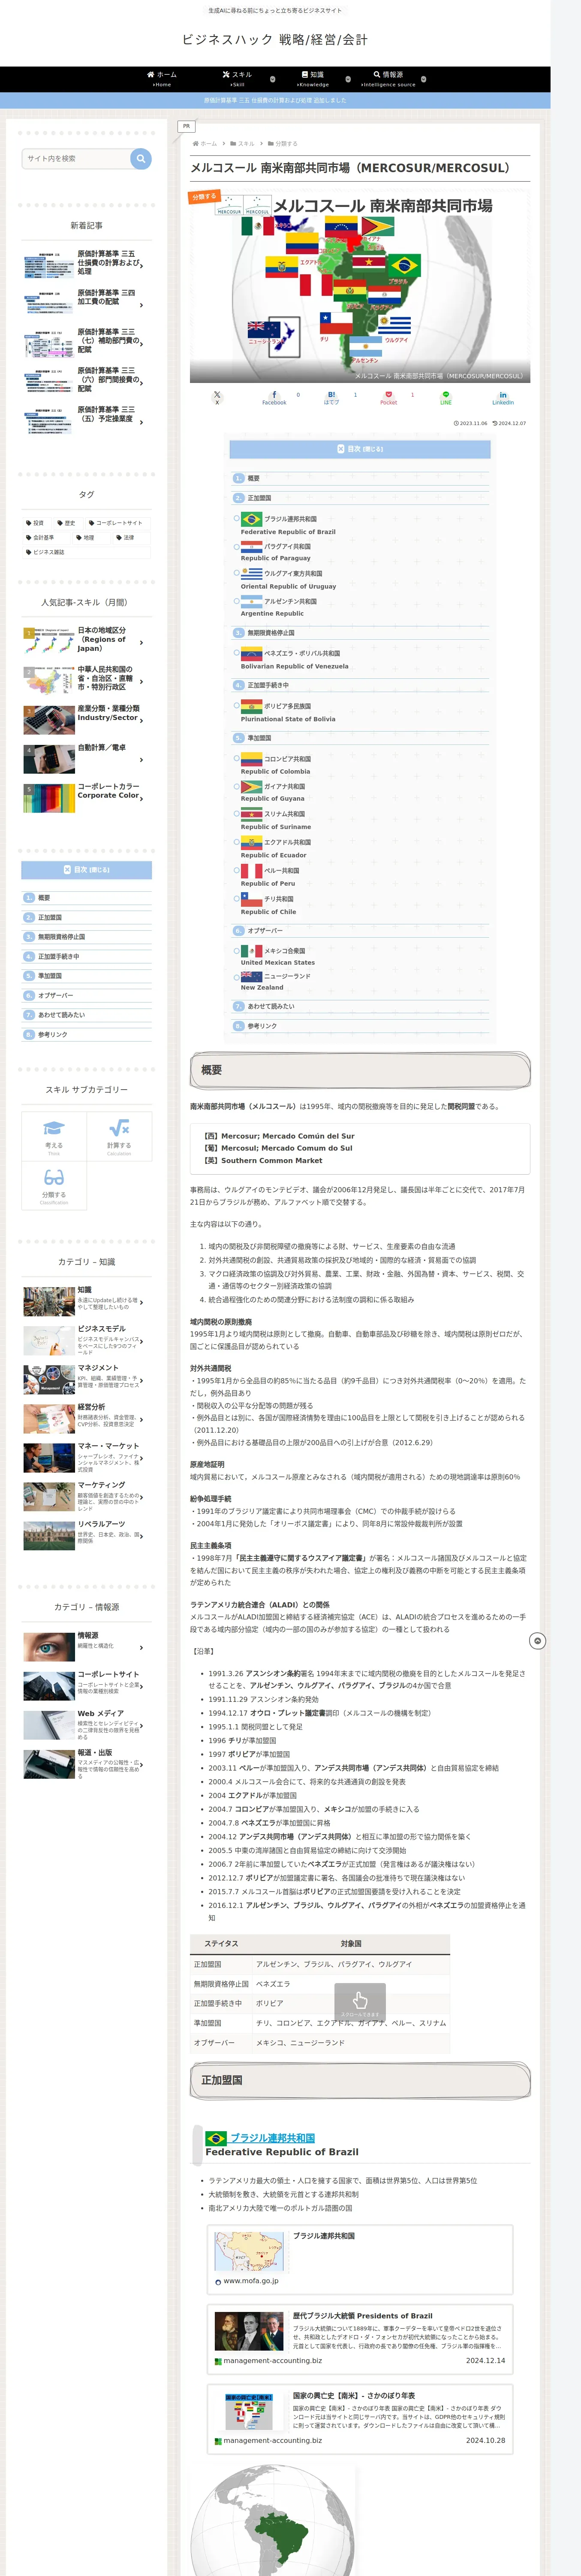
Task: Open the 知識 Knowledge menu item
Action: 313,79
